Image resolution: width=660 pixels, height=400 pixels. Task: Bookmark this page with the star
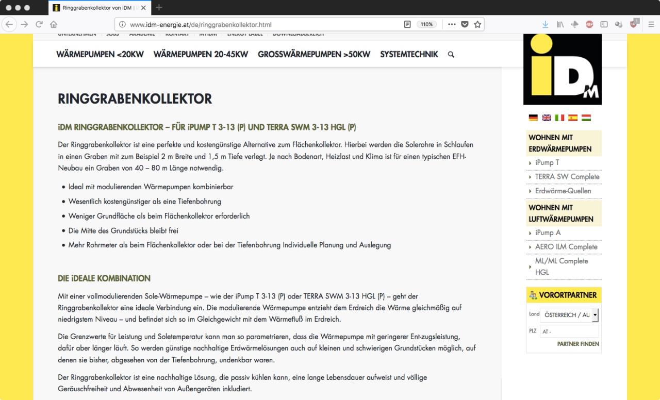(x=477, y=24)
